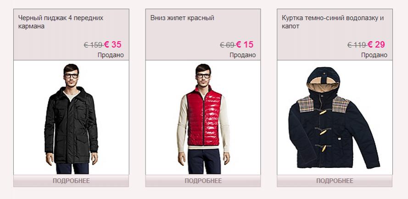Click 'Продано' label on black jacket card
This screenshot has height=199, width=408.
coord(111,55)
